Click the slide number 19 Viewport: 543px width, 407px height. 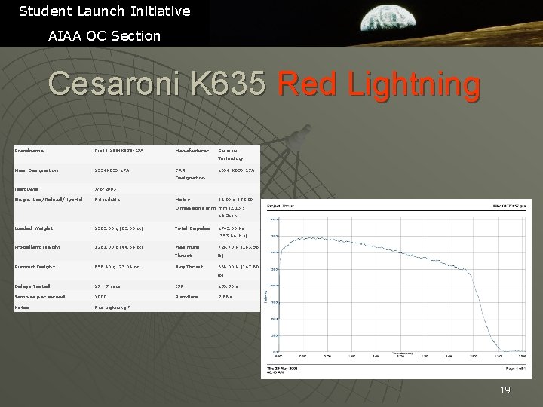tap(505, 390)
